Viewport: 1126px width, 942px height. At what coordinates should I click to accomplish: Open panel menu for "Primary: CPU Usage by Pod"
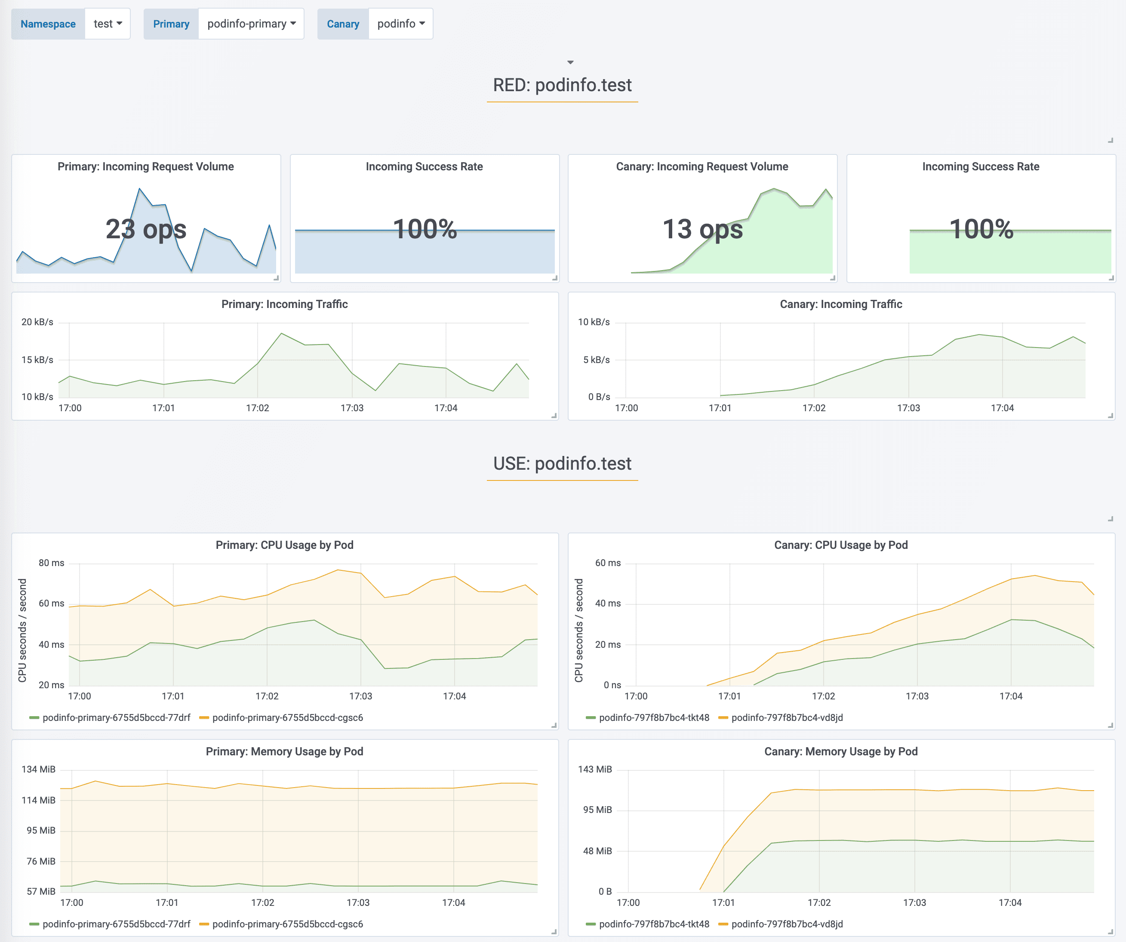(284, 545)
